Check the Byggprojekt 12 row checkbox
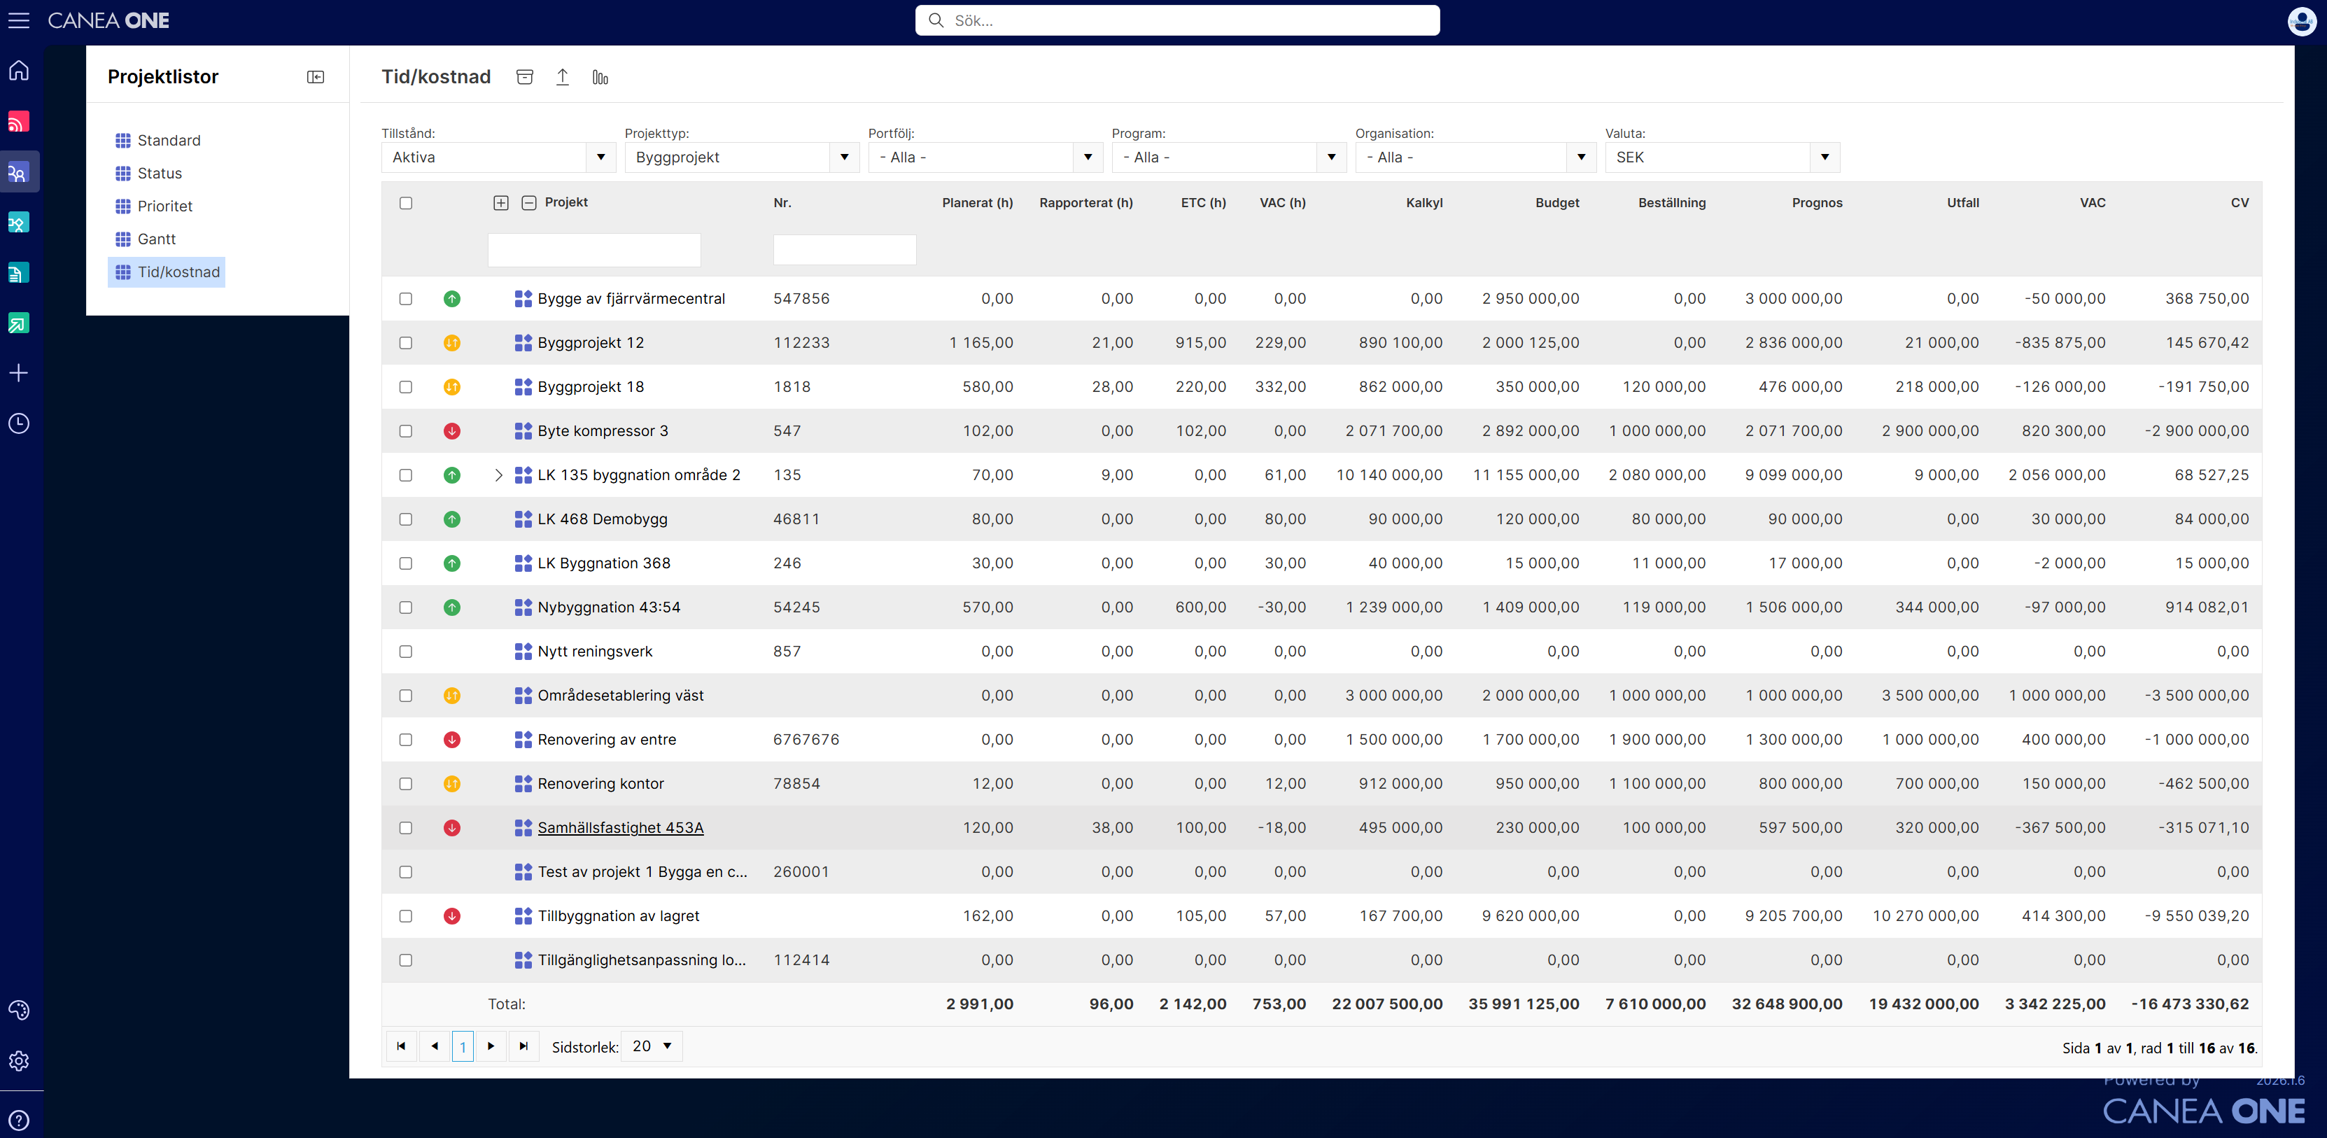Viewport: 2327px width, 1138px height. tap(406, 343)
